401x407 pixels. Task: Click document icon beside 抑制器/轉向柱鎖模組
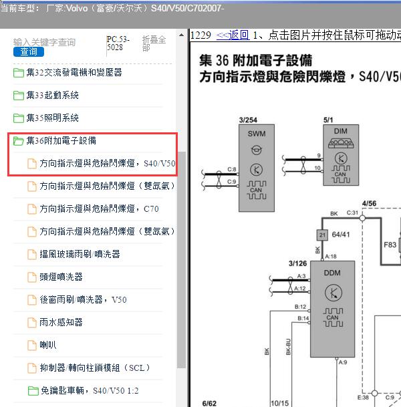click(32, 368)
